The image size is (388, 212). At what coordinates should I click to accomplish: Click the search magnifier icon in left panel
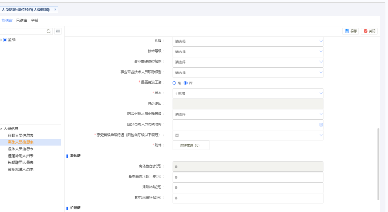click(48, 31)
